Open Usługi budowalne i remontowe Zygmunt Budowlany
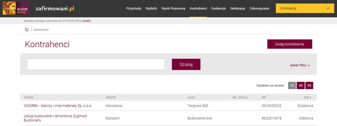The width and height of the screenshot is (337, 126). [x=55, y=118]
